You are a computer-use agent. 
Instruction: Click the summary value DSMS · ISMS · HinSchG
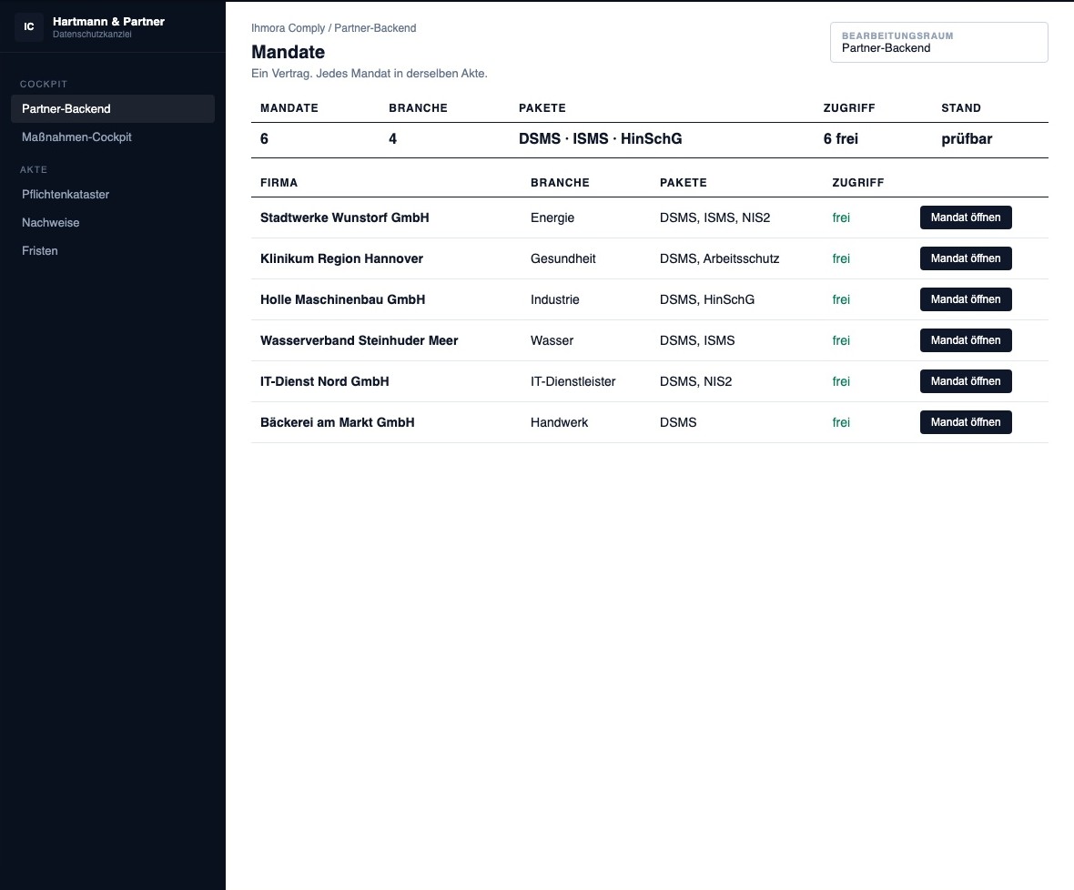pos(600,139)
